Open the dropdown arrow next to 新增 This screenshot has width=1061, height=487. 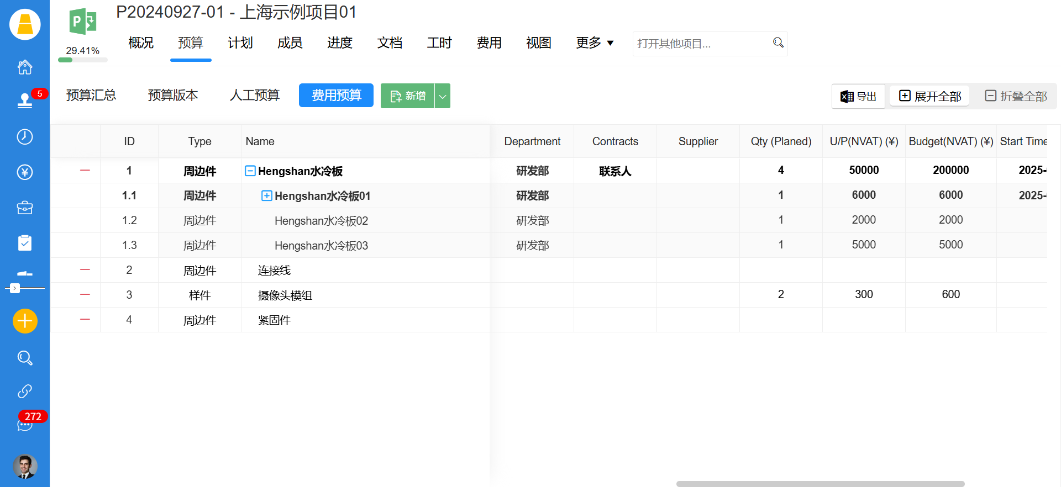(x=443, y=96)
